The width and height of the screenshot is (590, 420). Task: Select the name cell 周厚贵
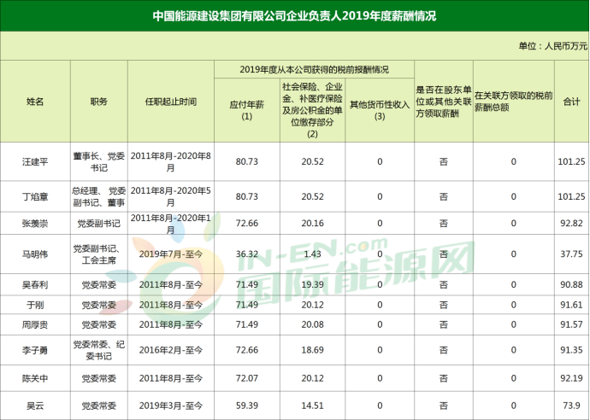click(35, 324)
